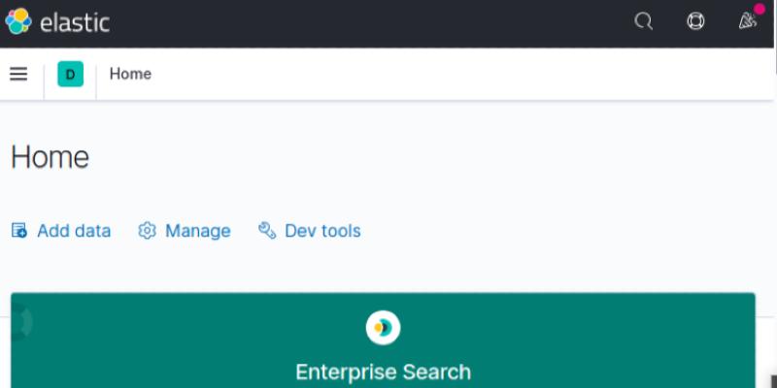Open the help menu lifebuoy icon
This screenshot has width=777, height=388.
[x=695, y=21]
